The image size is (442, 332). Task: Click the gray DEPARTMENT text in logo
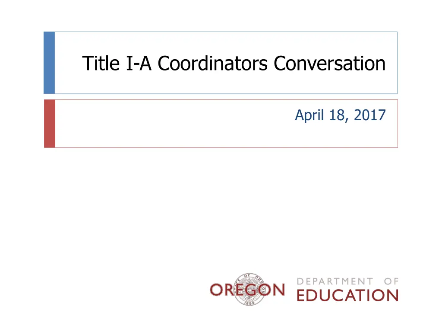tap(335, 281)
